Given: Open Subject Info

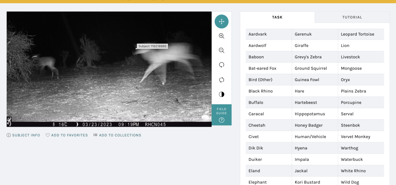Looking at the screenshot, I should tap(24, 135).
